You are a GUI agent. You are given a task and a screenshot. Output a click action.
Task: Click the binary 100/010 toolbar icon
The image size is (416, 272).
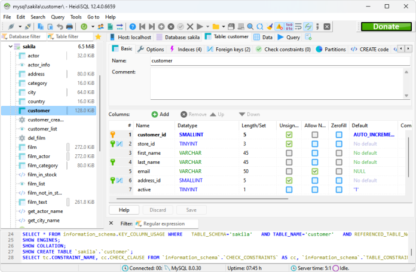[x=289, y=27]
